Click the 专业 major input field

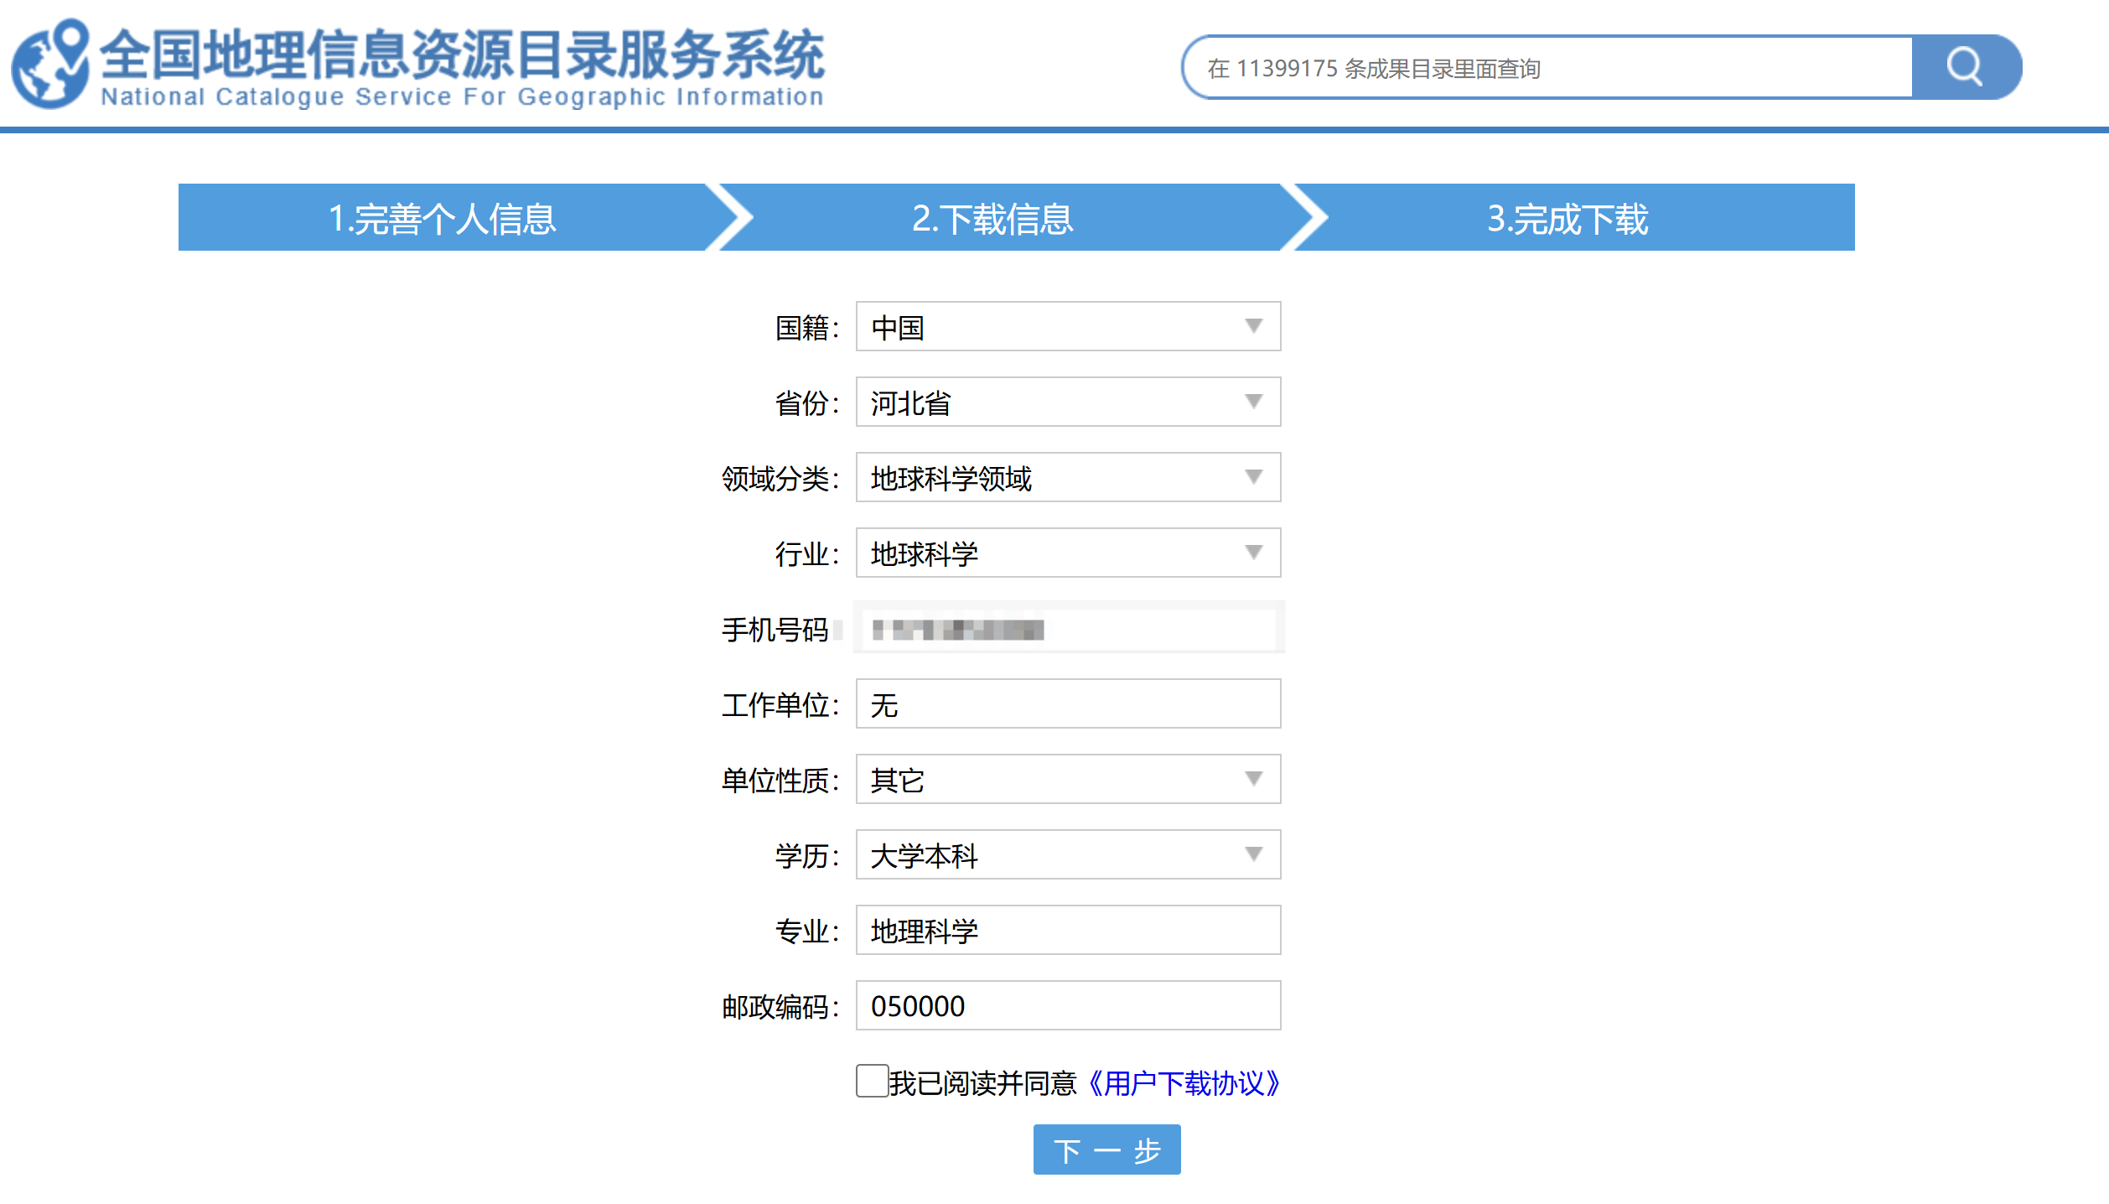(1067, 930)
